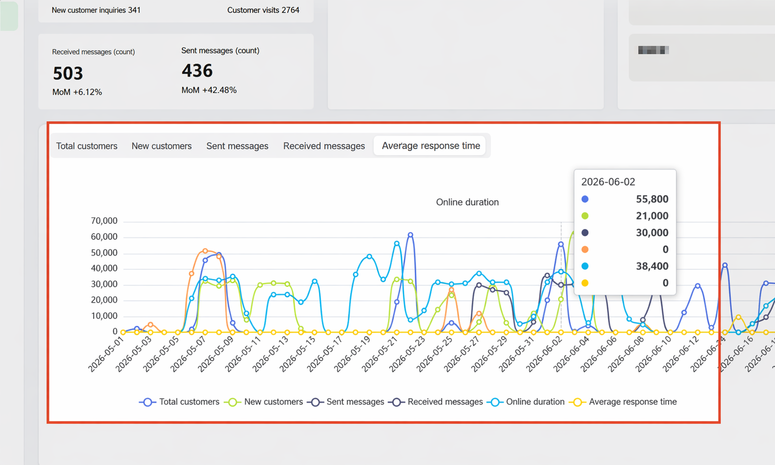Toggle Received messages series in legend

click(x=436, y=402)
